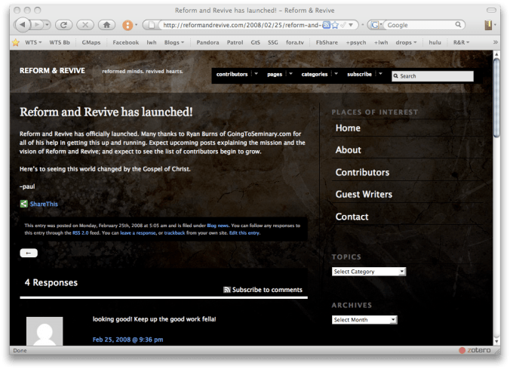
Task: Click the site Search input field
Action: tap(432, 76)
